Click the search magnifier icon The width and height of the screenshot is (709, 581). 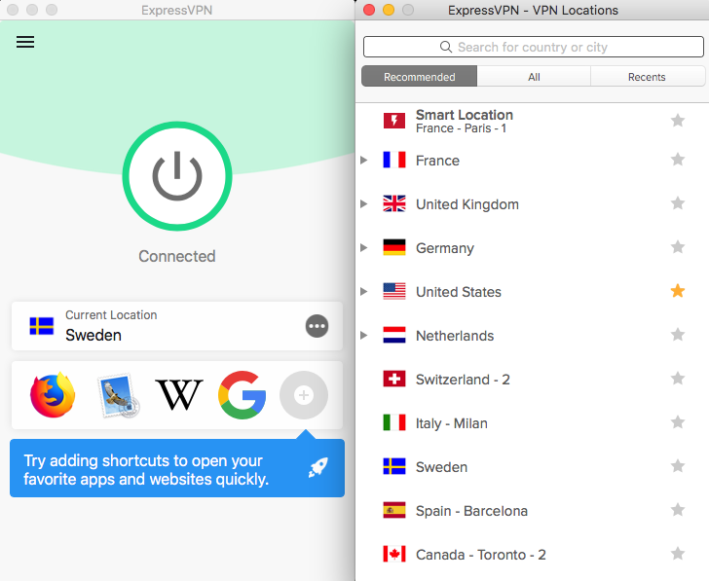tap(446, 47)
